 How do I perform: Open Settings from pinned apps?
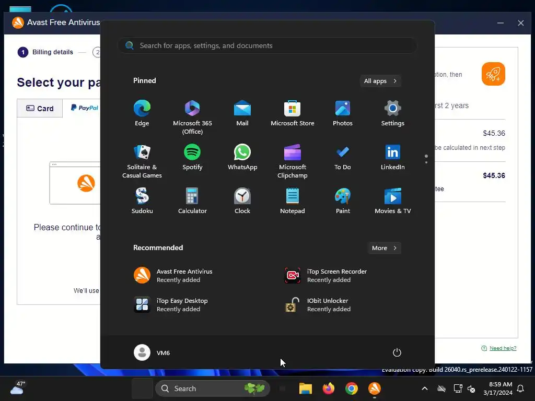[x=393, y=113]
